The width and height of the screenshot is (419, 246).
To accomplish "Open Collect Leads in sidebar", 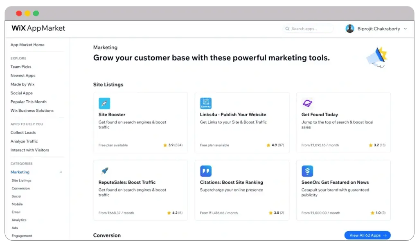I will pyautogui.click(x=23, y=133).
